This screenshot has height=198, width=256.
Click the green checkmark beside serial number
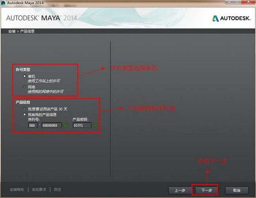click(x=65, y=125)
